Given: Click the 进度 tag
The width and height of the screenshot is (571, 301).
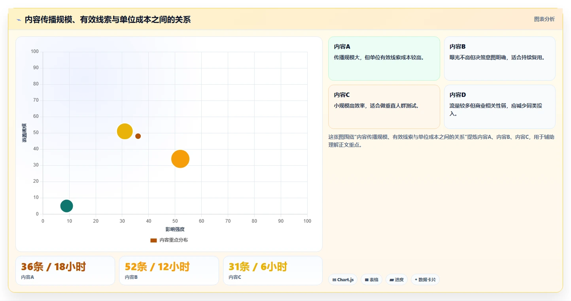Looking at the screenshot, I should [397, 280].
